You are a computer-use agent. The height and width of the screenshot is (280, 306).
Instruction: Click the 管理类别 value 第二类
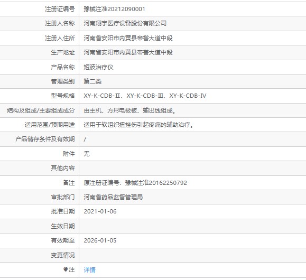pyautogui.click(x=92, y=81)
